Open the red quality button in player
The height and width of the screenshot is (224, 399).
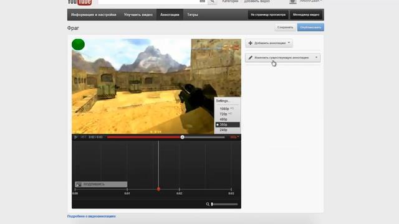click(x=234, y=137)
